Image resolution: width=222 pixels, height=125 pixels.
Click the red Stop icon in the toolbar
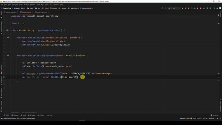(200, 8)
